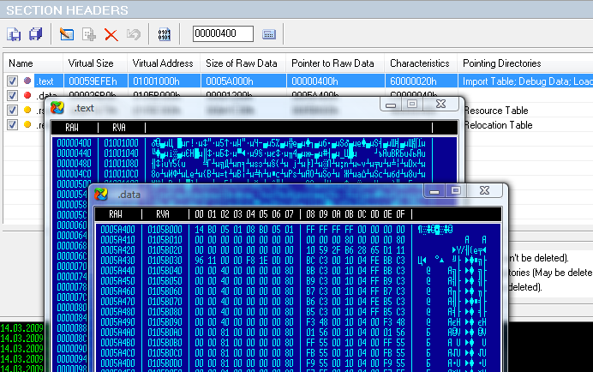Open the binary hex view icon
The image size is (593, 372).
click(x=165, y=34)
